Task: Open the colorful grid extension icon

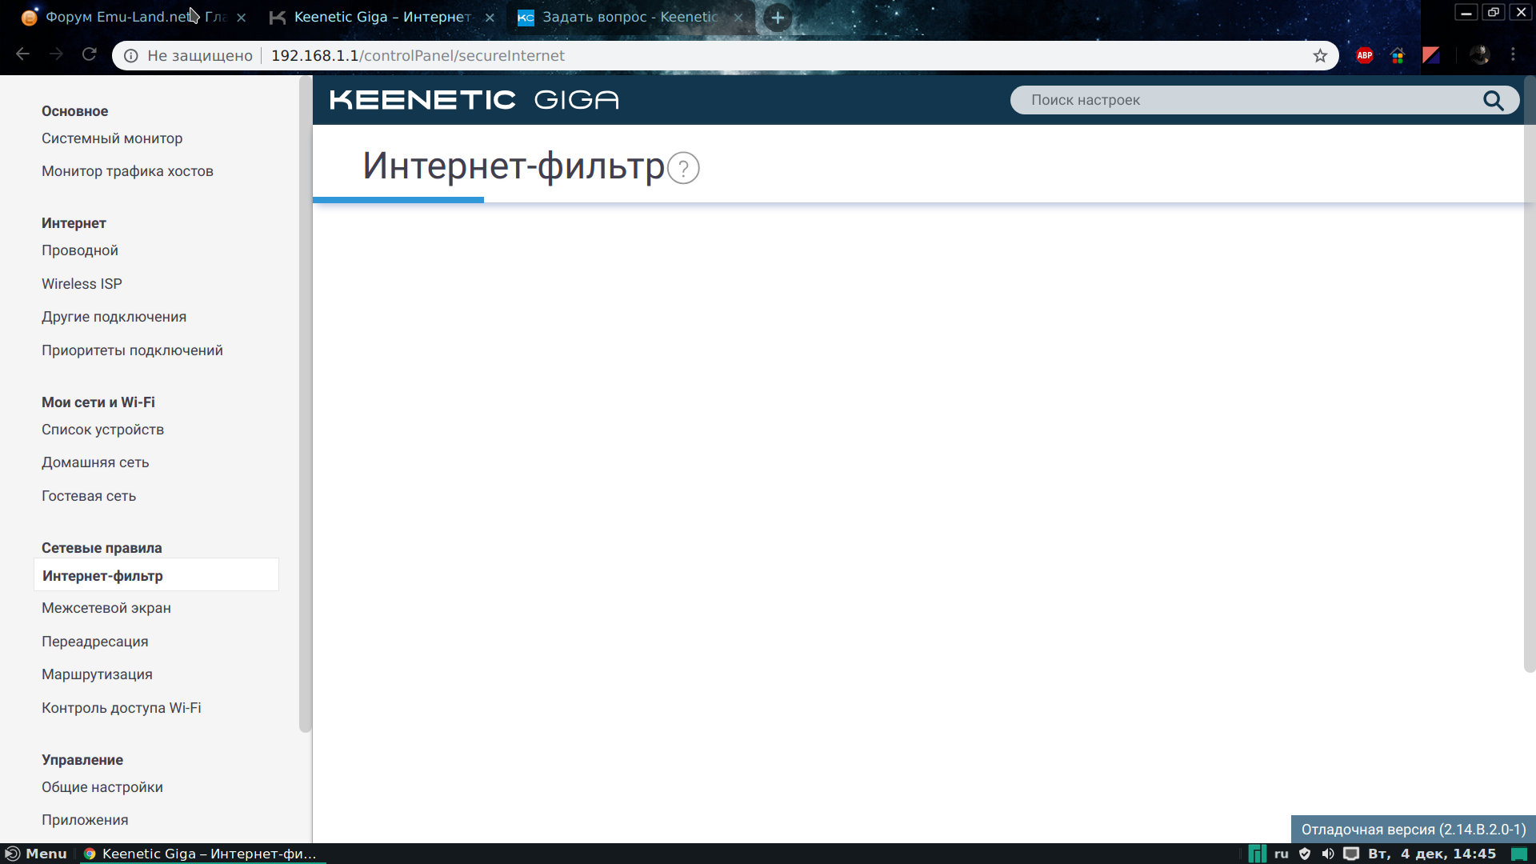Action: [1398, 55]
